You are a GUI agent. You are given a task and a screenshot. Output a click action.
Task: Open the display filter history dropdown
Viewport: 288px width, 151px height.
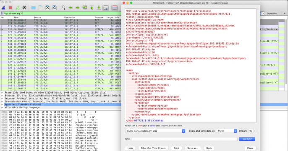coord(263,13)
